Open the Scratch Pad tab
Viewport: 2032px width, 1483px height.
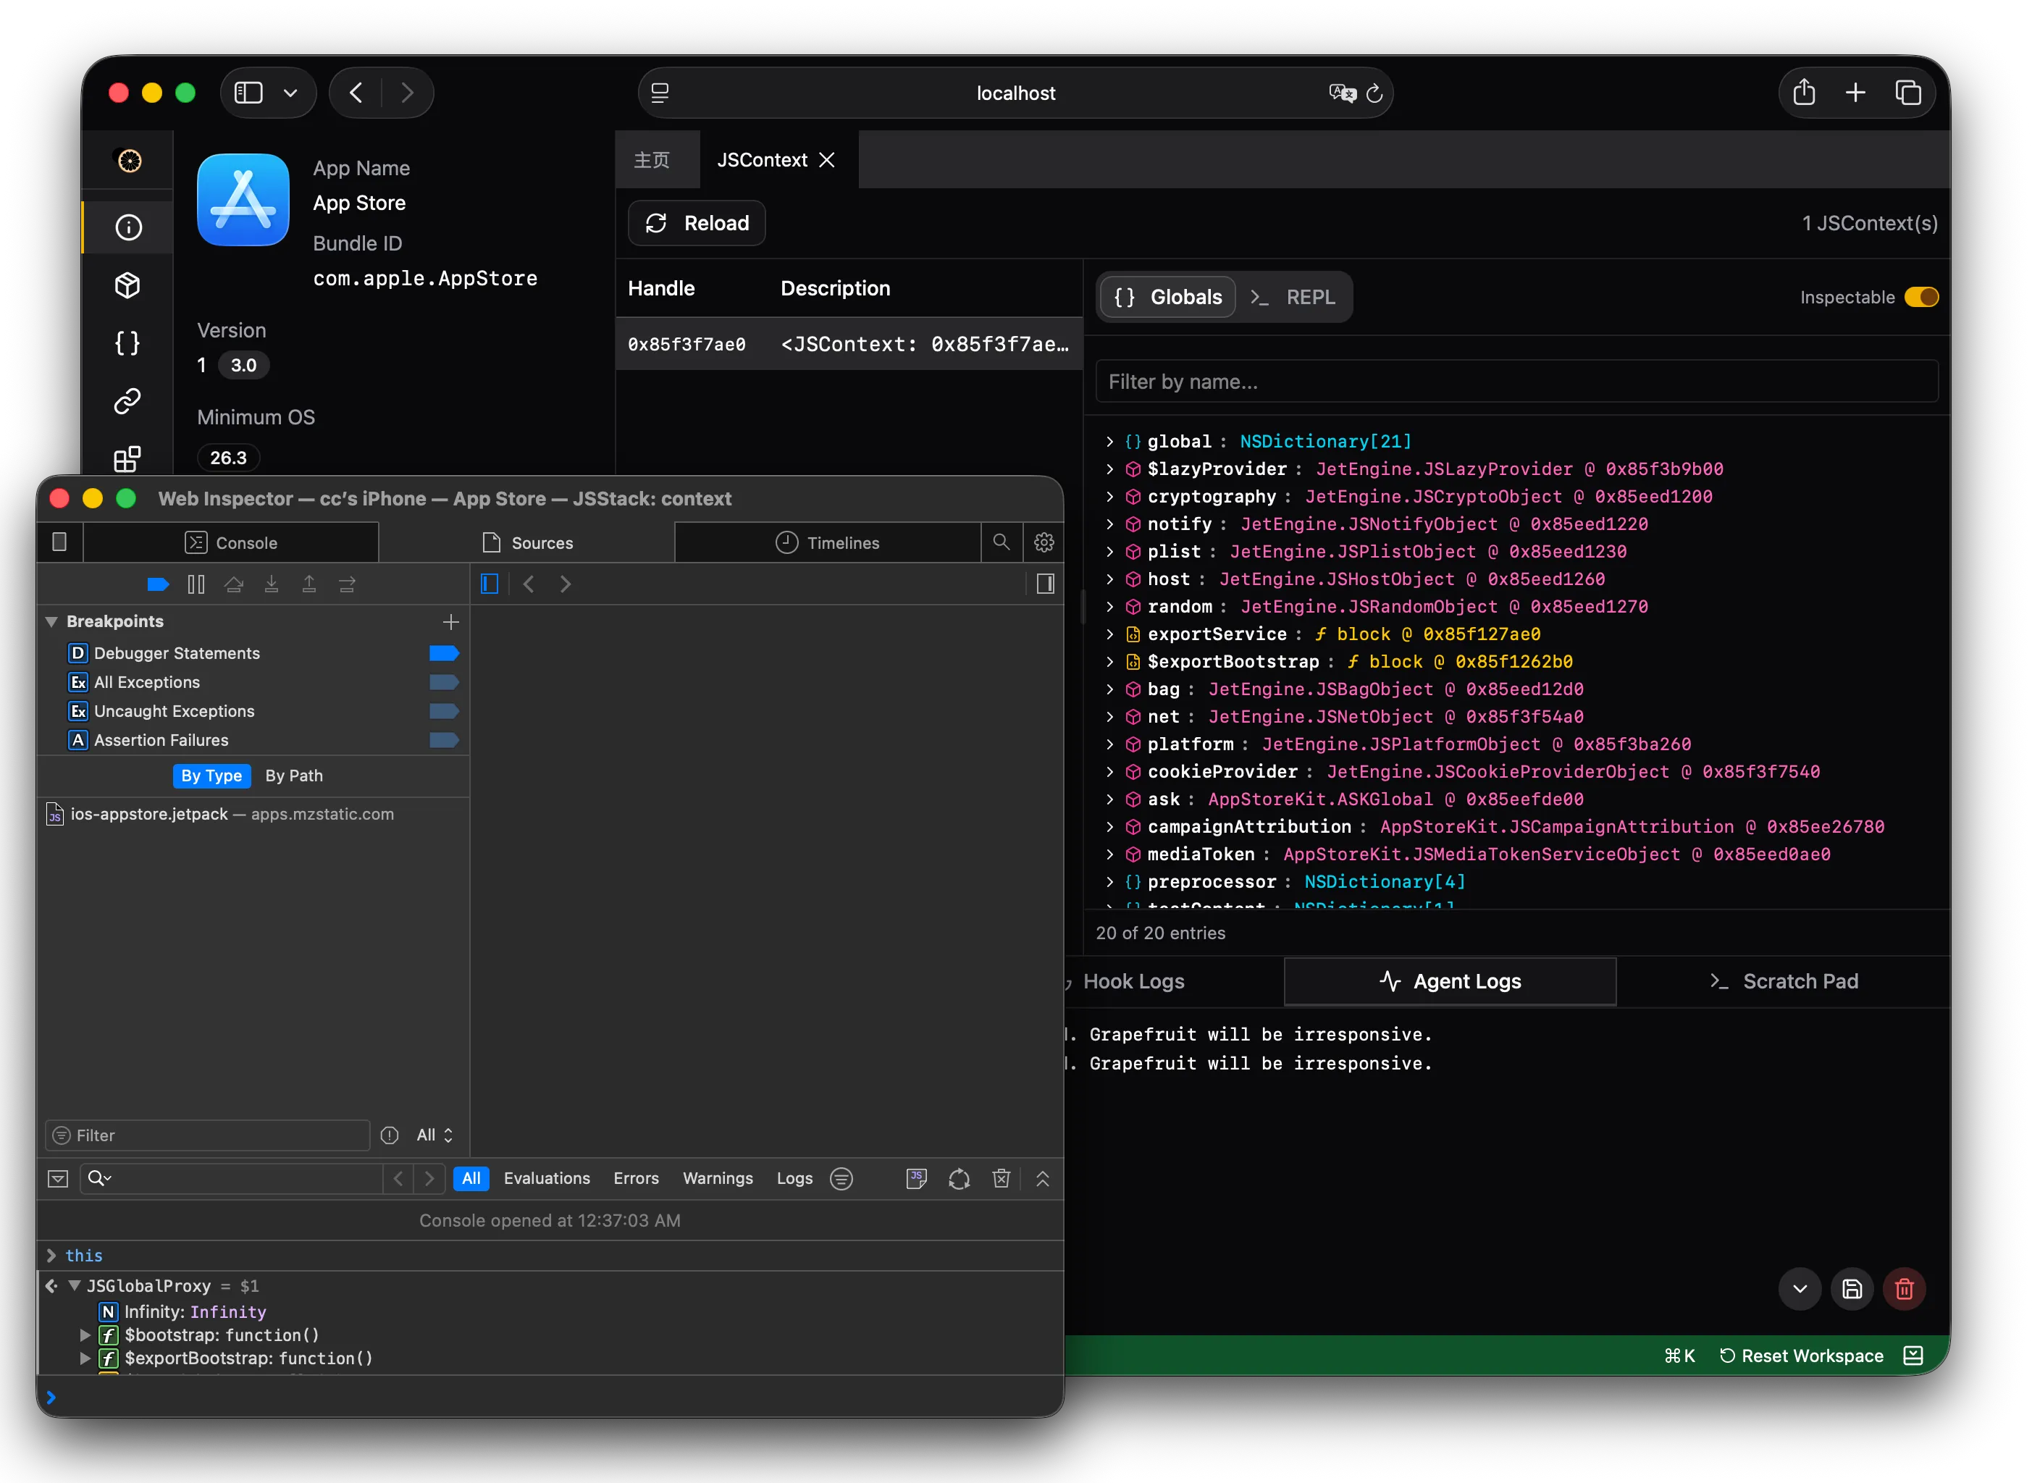(x=1782, y=981)
